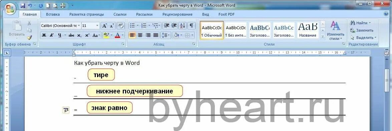The height and width of the screenshot is (131, 392).
Task: Apply the Без инте... style
Action: (236, 30)
